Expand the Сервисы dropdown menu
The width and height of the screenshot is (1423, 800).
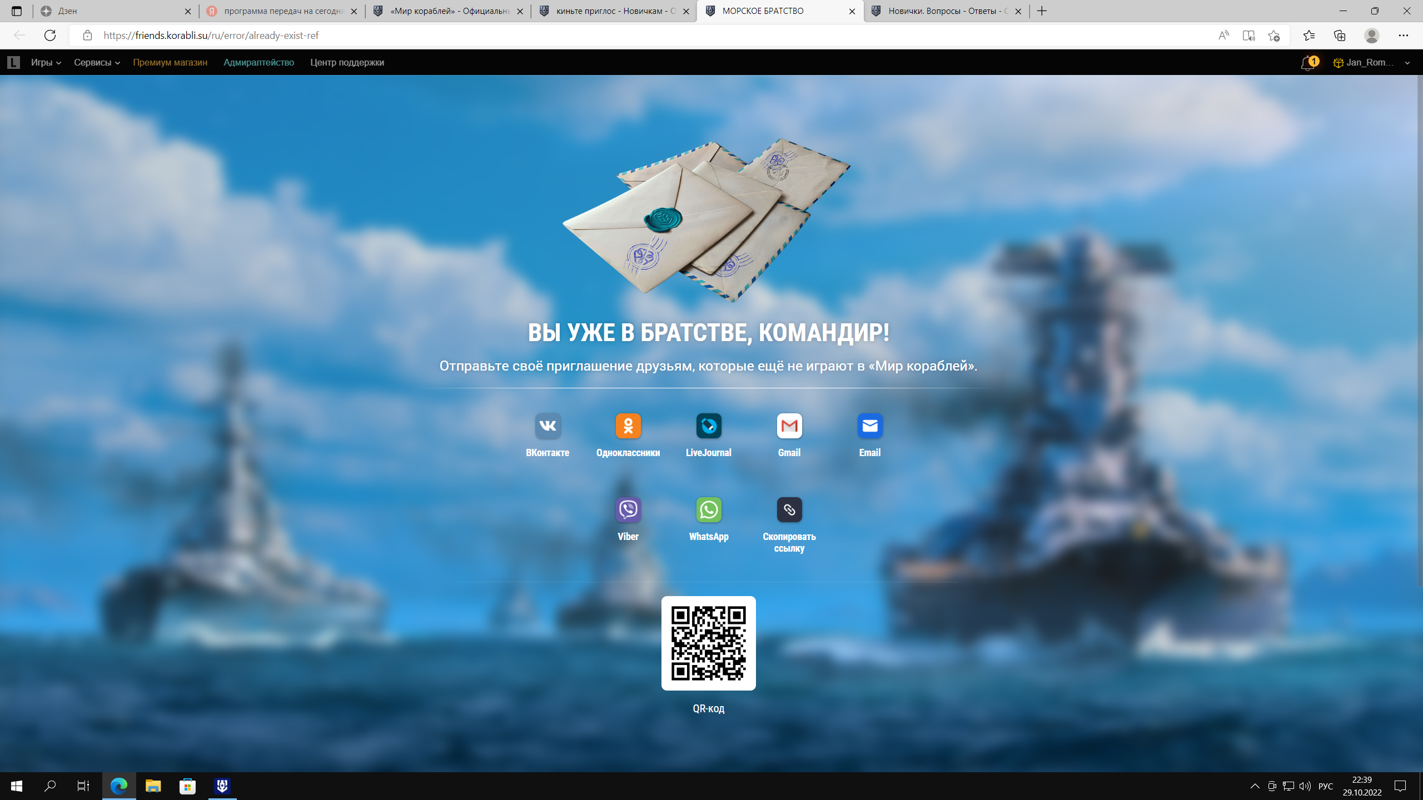[x=97, y=63]
